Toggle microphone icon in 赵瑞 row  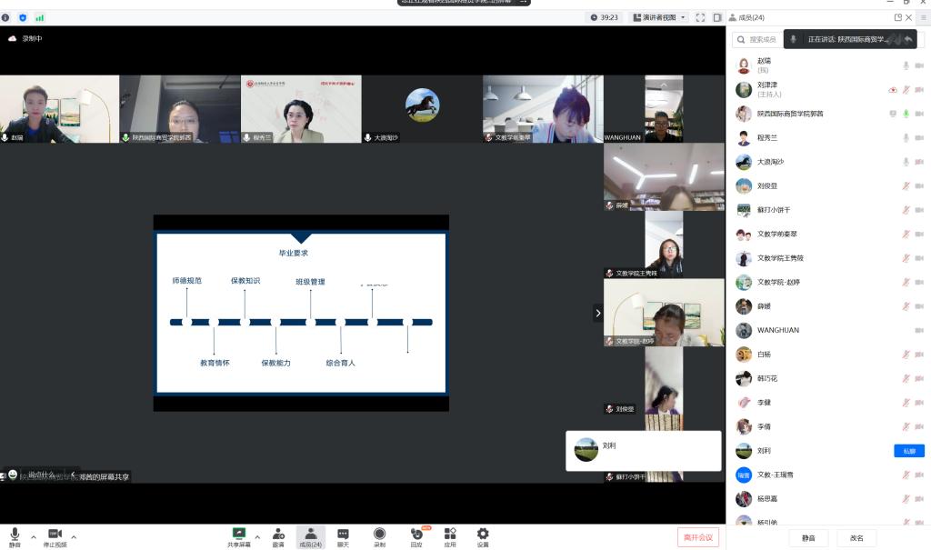tap(906, 65)
